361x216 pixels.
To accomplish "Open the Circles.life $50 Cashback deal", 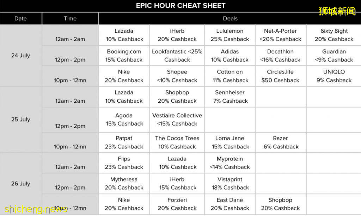I will (x=281, y=76).
